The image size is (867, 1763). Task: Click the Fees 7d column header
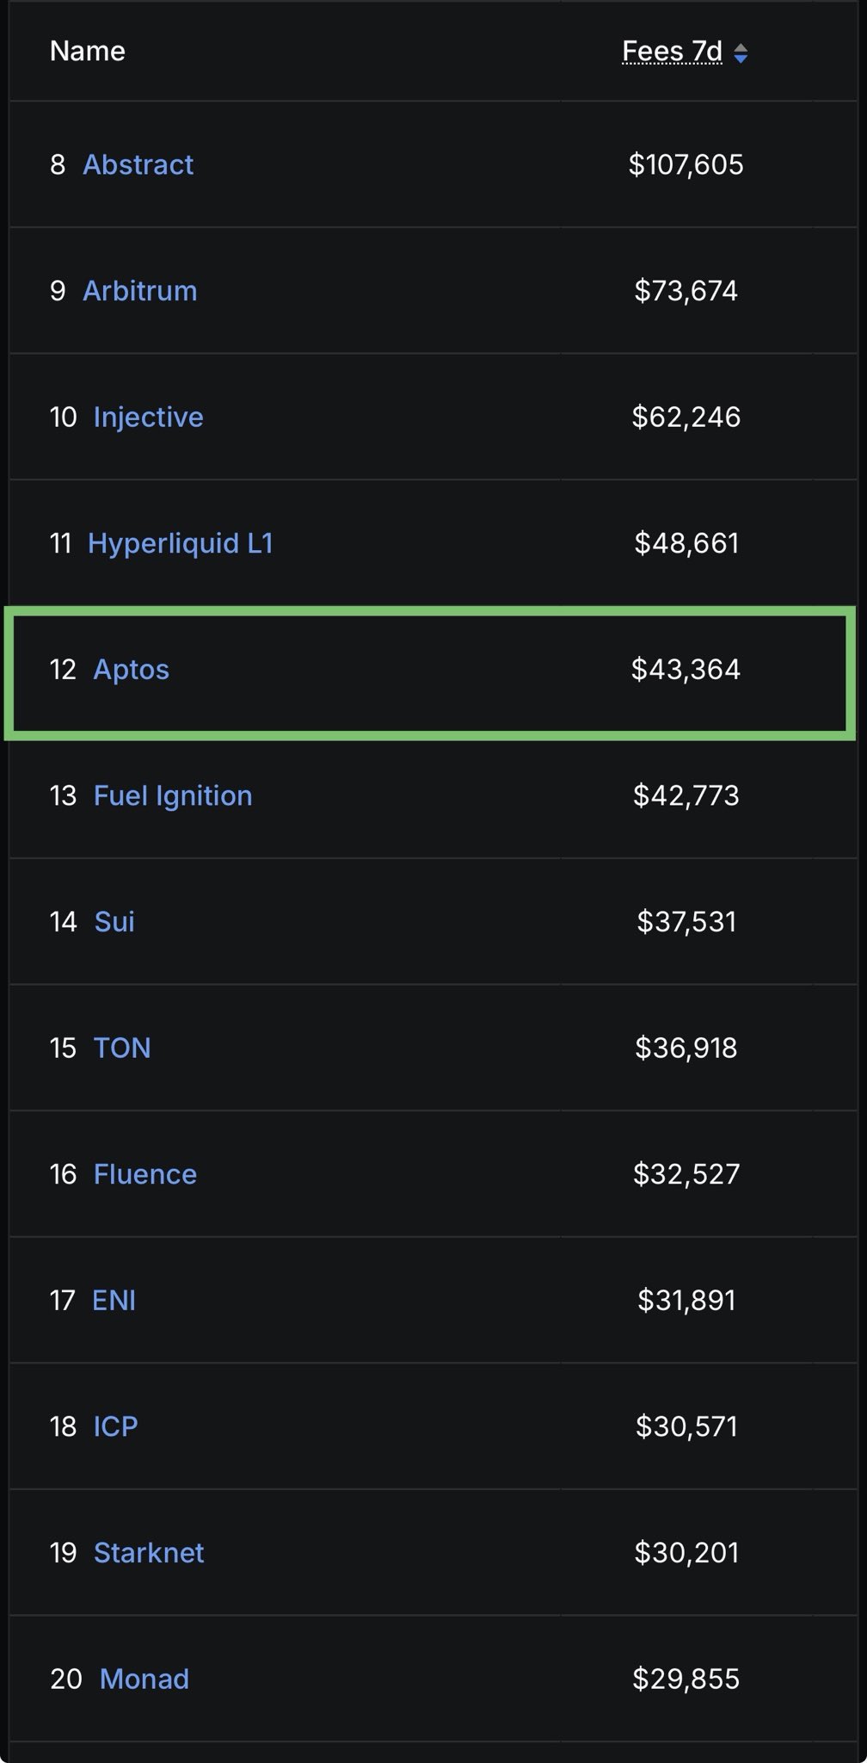tap(672, 52)
